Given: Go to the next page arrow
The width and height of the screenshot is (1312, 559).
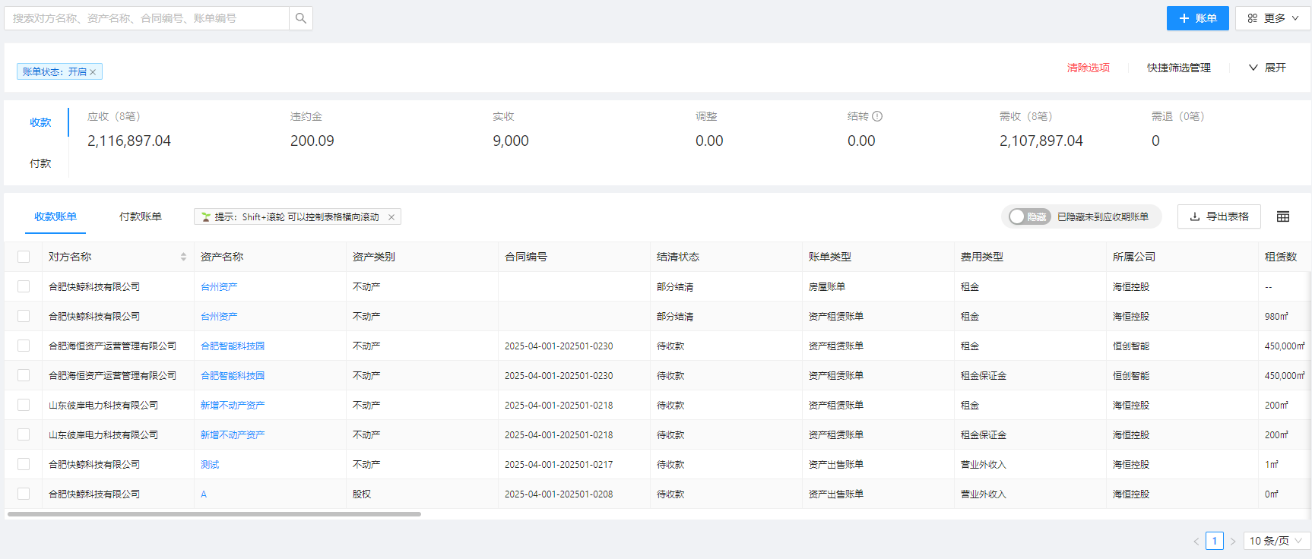Looking at the screenshot, I should click(x=1233, y=541).
